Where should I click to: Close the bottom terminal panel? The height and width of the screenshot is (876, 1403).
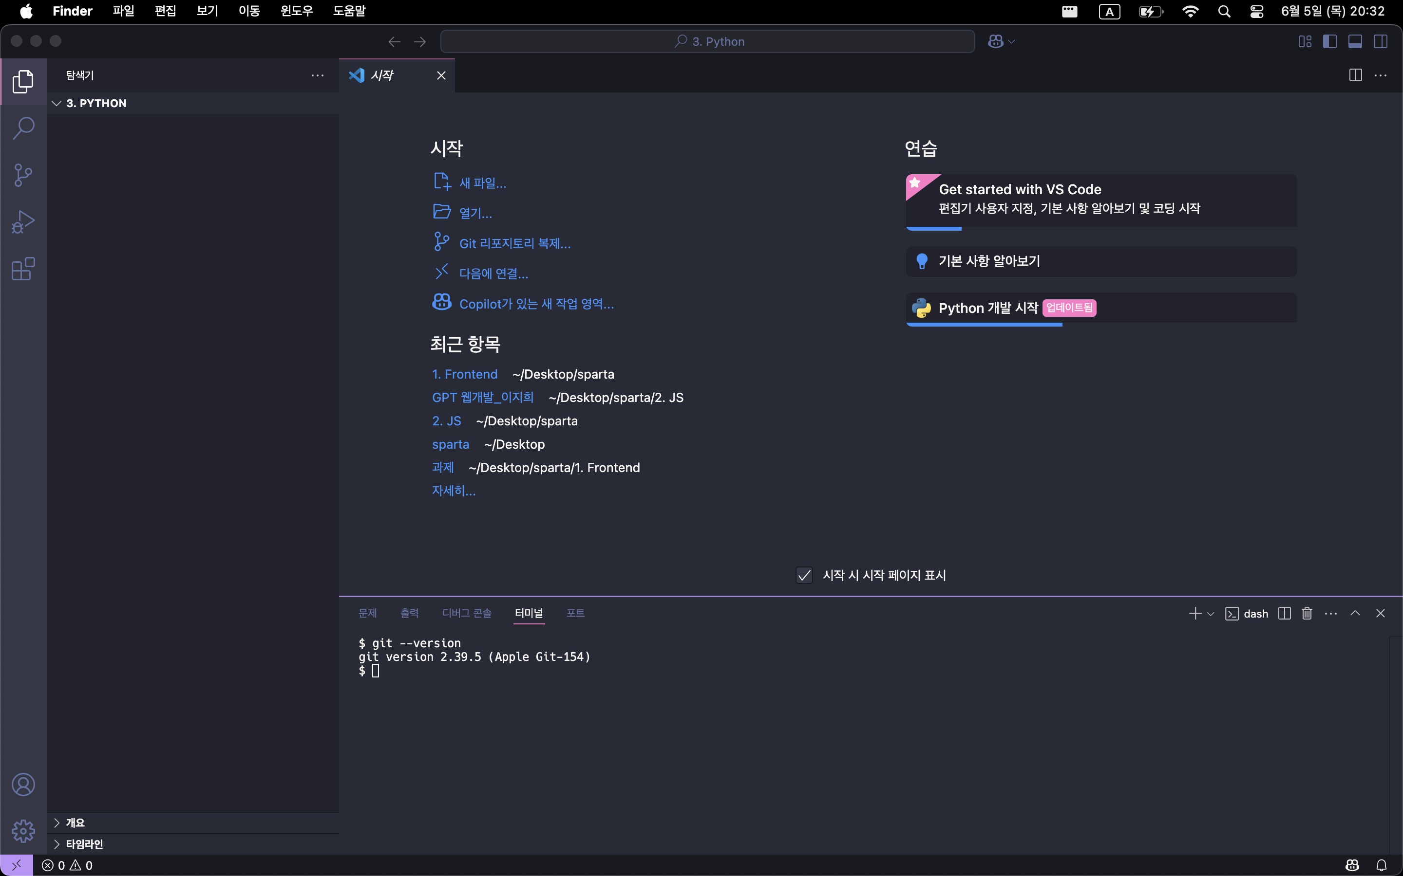point(1381,613)
